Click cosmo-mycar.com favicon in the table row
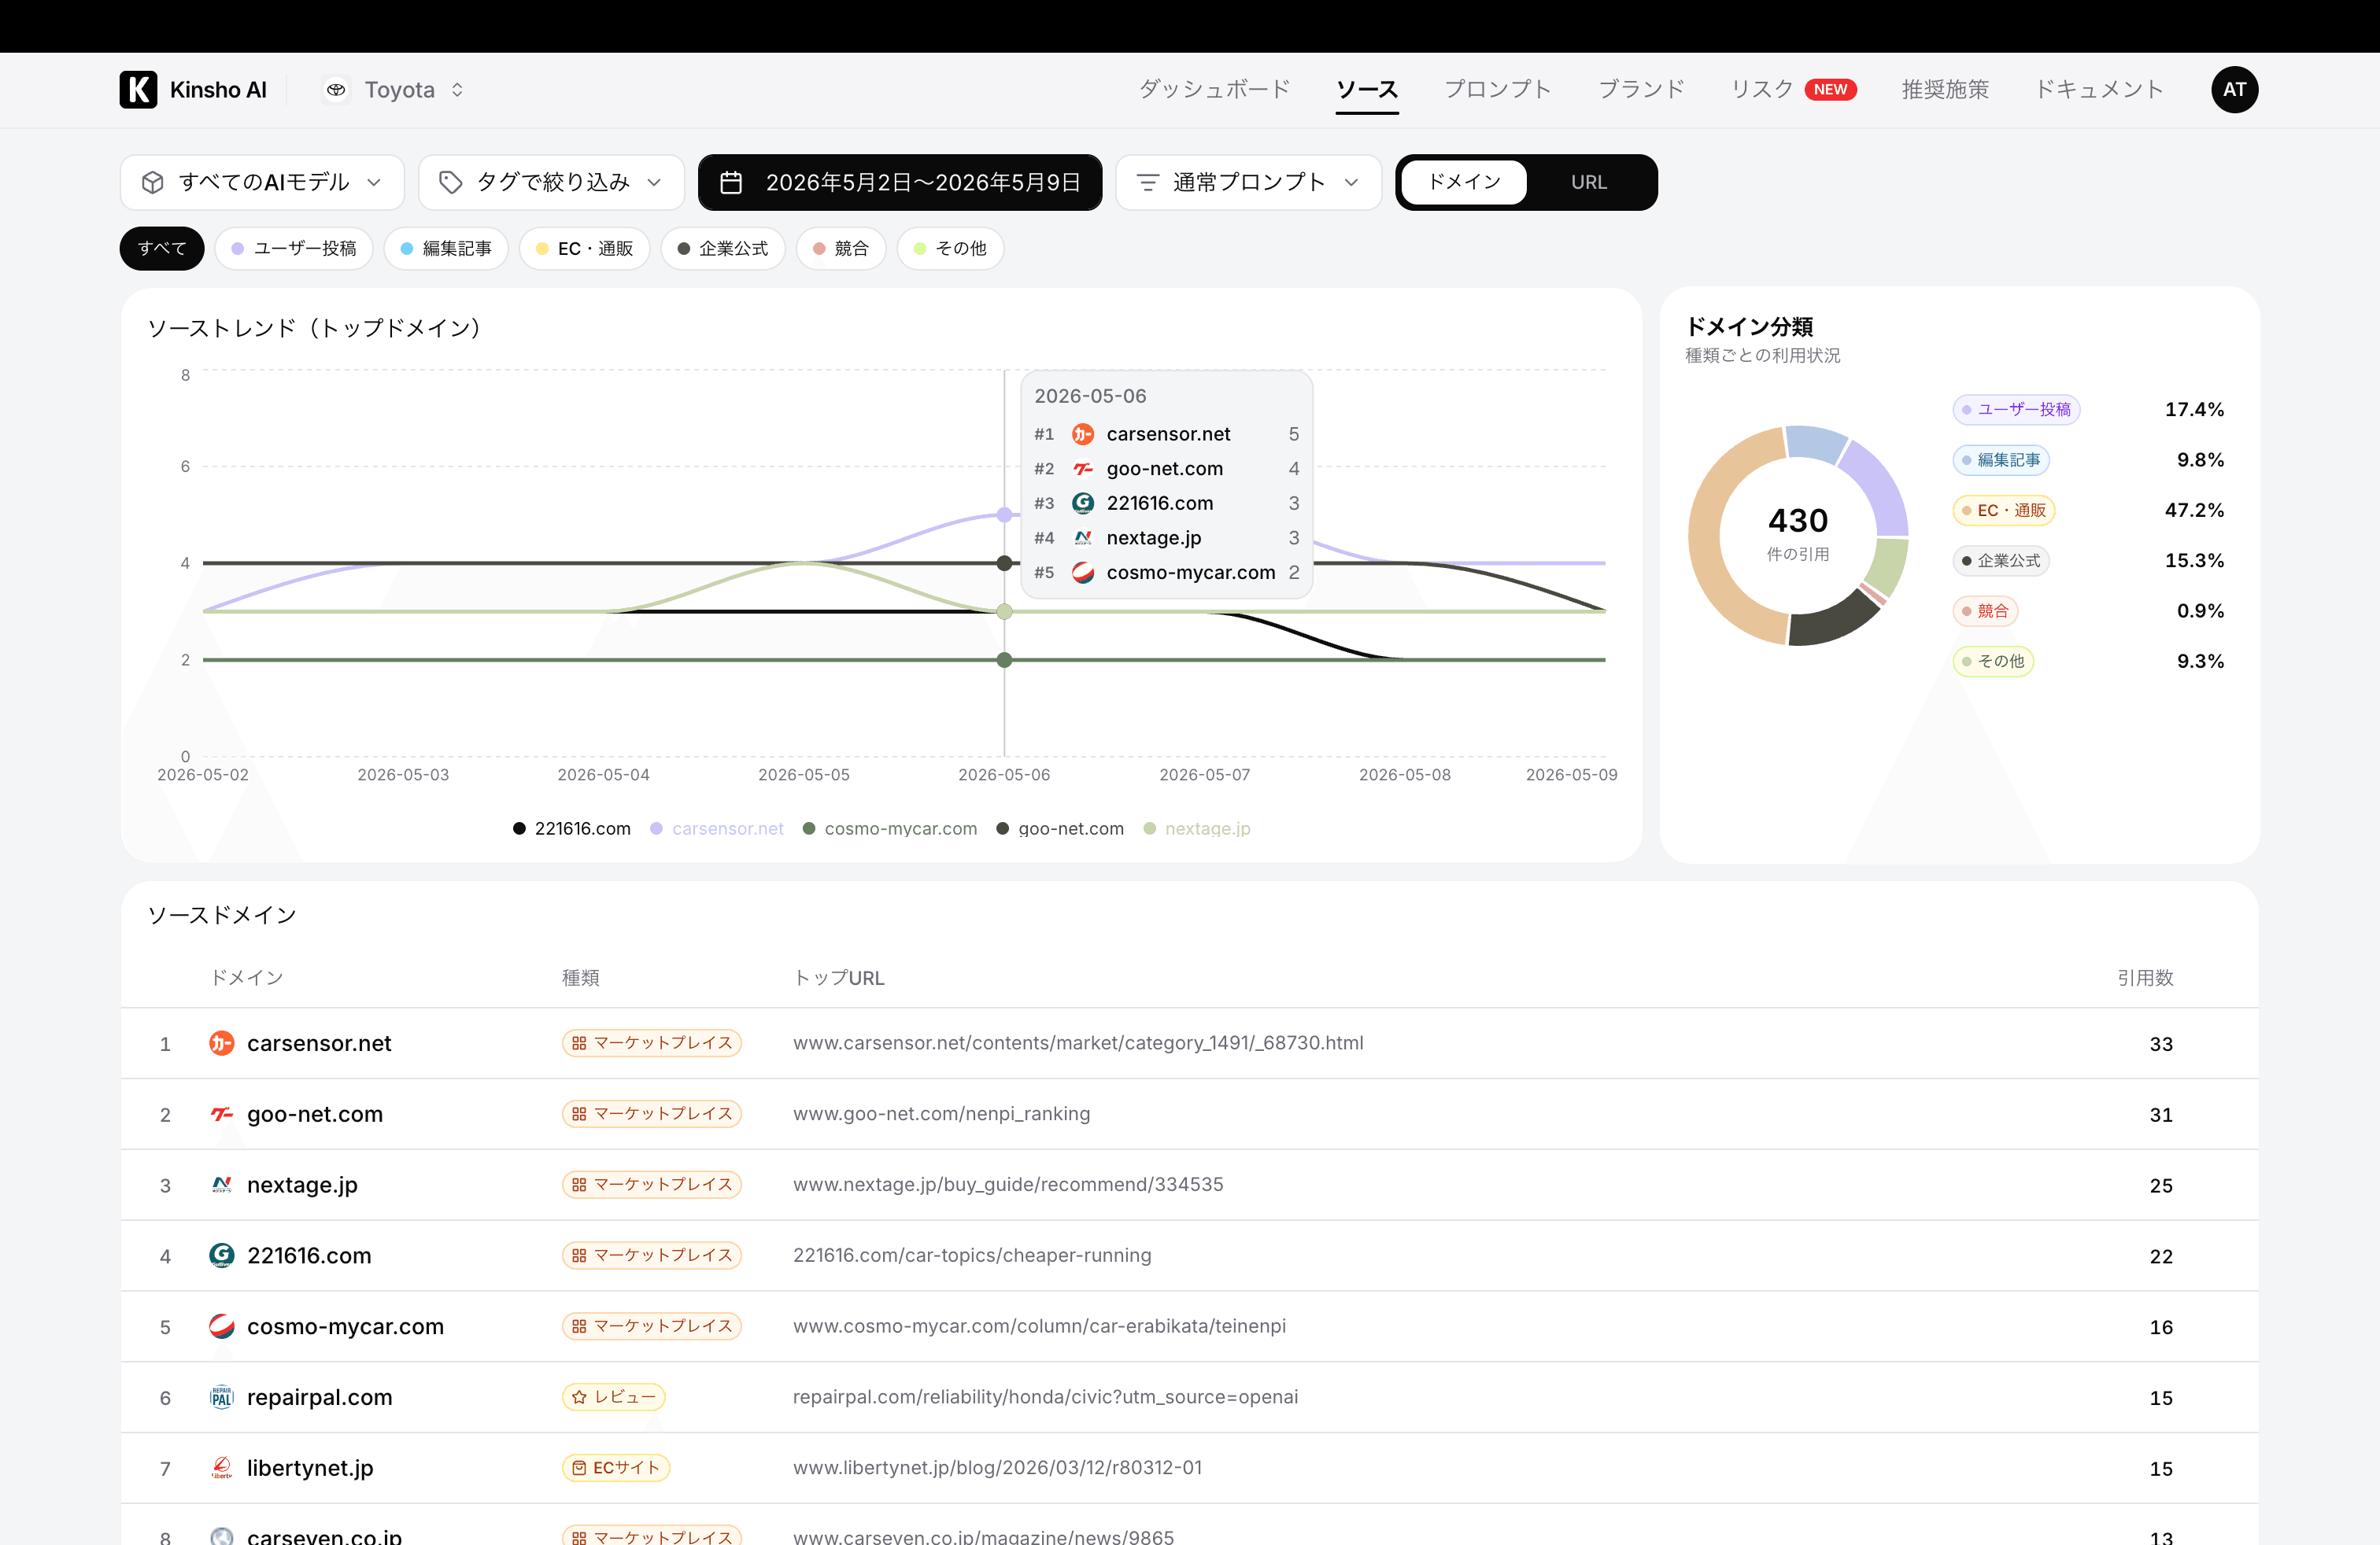Viewport: 2380px width, 1545px height. [221, 1326]
